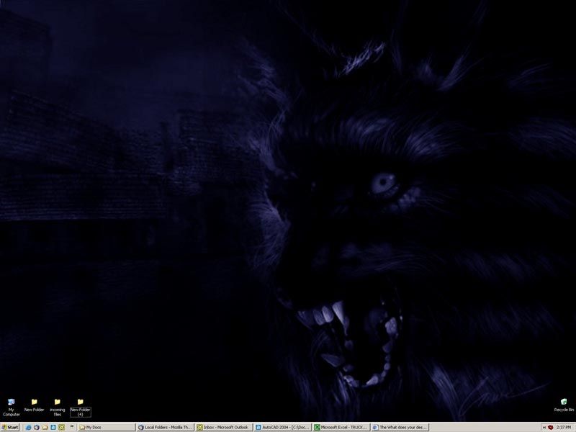Image resolution: width=576 pixels, height=432 pixels.
Task: Launch the blue AutoCAD Quick Launch icon
Action: [x=53, y=427]
